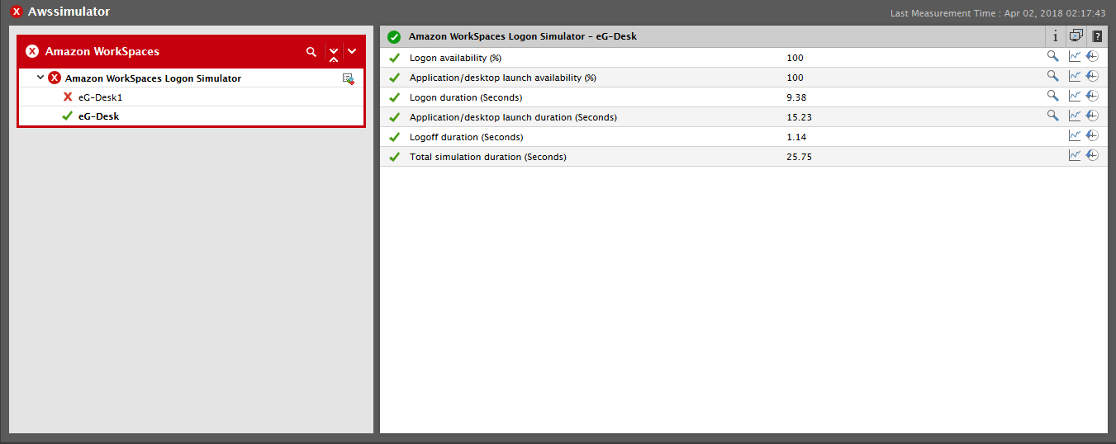Click Awssimulator component title
The width and height of the screenshot is (1116, 444).
[69, 12]
